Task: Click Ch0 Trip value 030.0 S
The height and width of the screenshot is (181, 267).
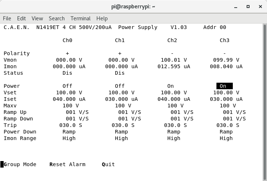Action: (71, 125)
